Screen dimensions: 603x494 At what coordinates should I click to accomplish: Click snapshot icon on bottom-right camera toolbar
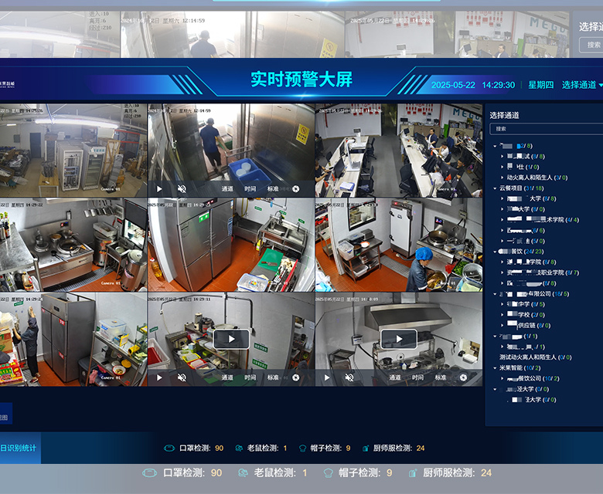click(x=463, y=377)
